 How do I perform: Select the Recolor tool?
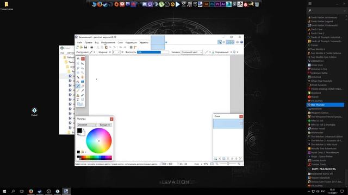pos(82,95)
